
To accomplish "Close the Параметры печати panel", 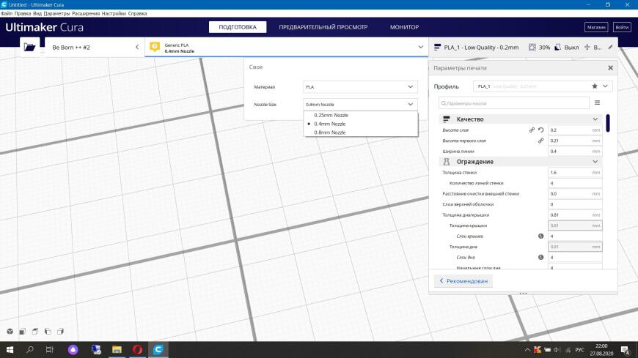I will [x=610, y=68].
